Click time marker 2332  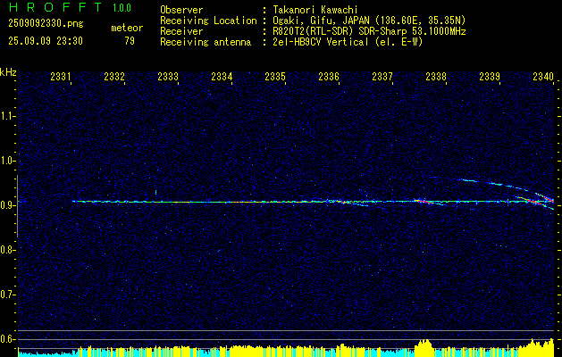click(114, 76)
